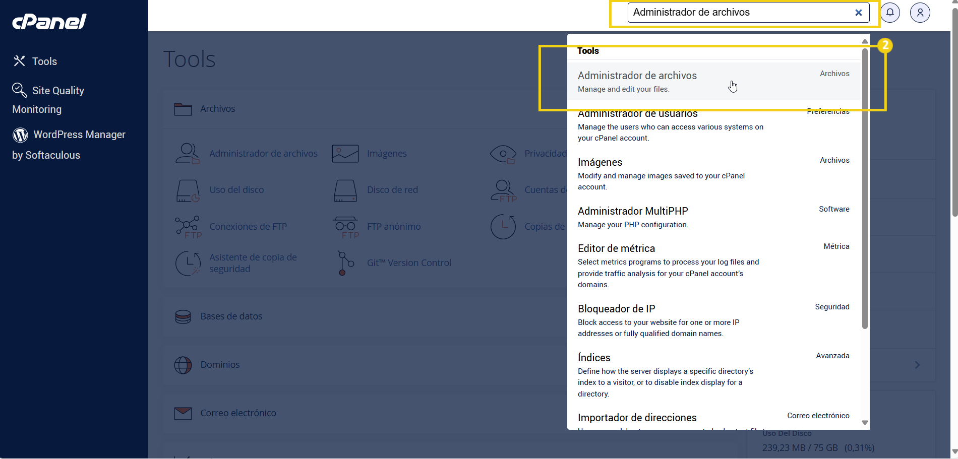Click the Cuentas de FTP icon
958x459 pixels.
coord(504,191)
